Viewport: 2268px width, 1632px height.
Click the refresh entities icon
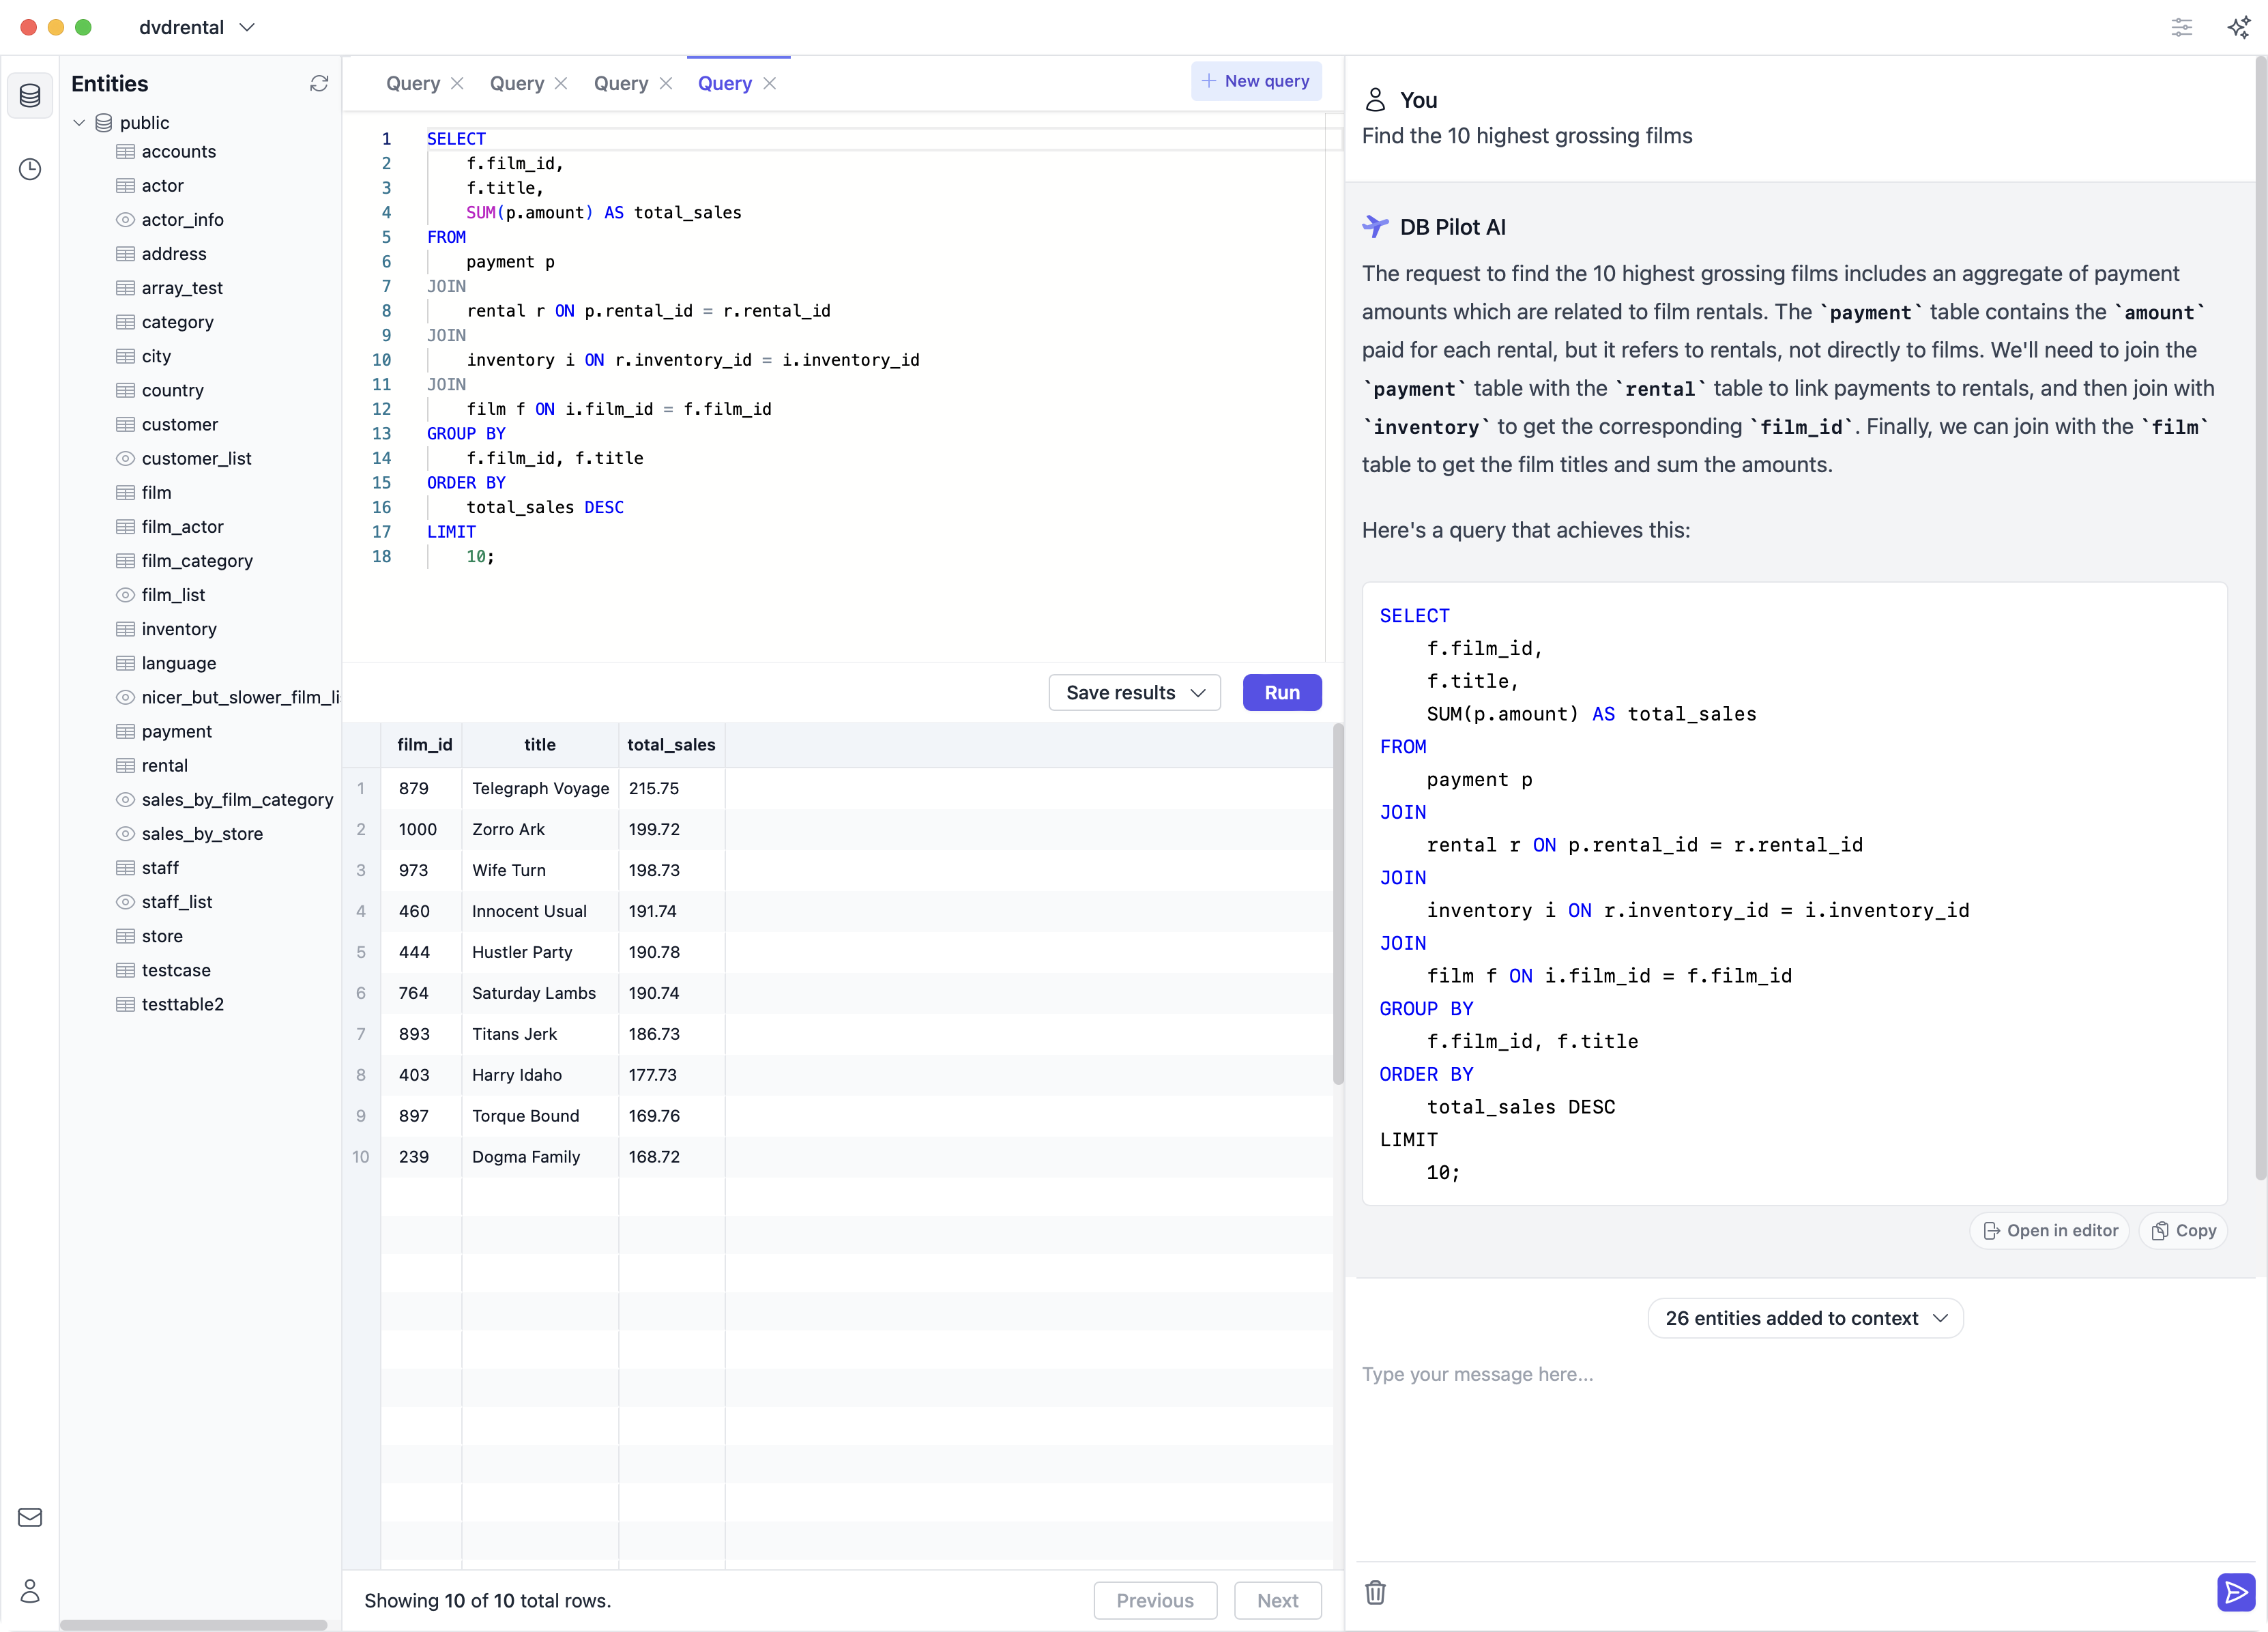319,81
